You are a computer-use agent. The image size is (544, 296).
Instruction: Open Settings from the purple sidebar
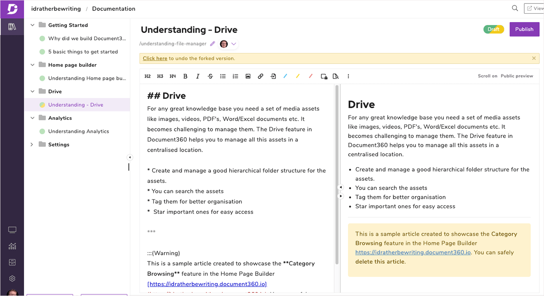point(12,279)
